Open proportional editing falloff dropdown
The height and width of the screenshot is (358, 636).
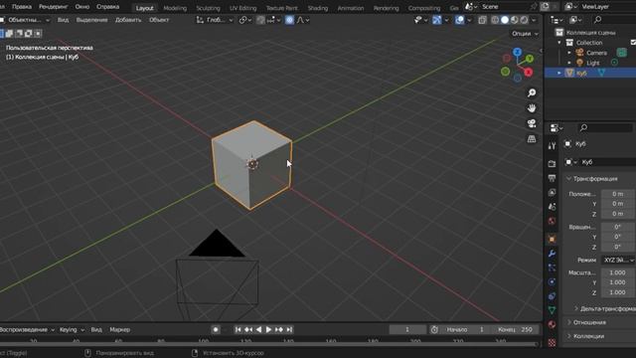[303, 20]
